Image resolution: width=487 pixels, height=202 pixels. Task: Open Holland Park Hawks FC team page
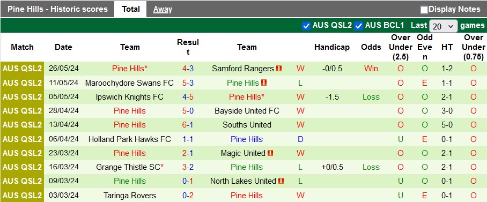click(x=129, y=139)
